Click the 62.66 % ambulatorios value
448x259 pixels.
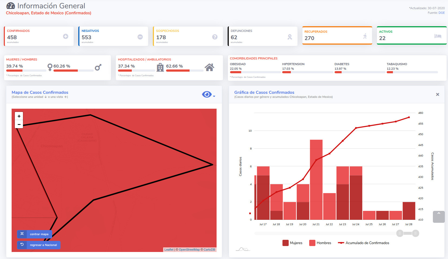click(x=174, y=66)
